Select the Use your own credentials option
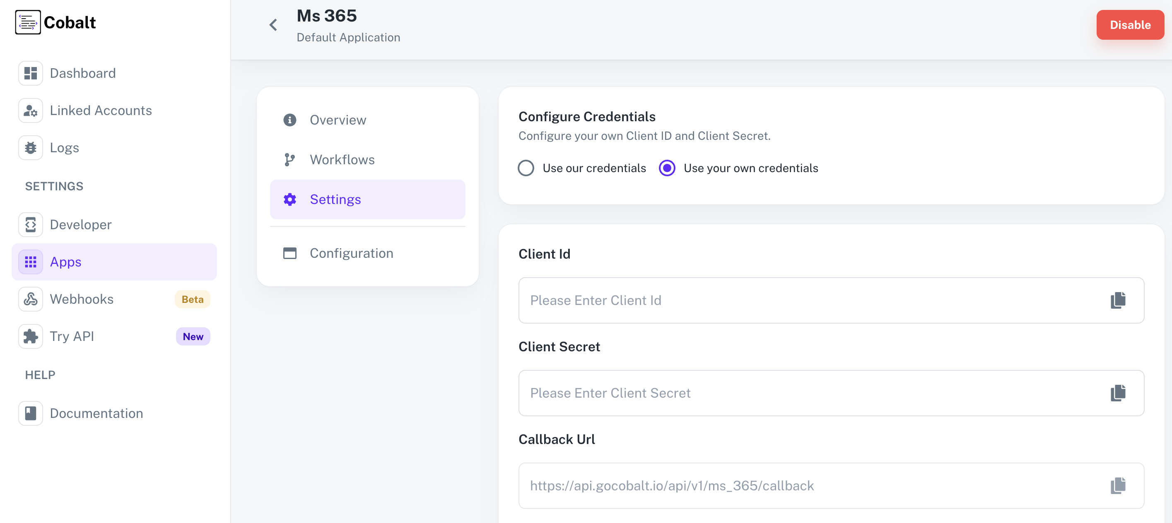 coord(666,168)
